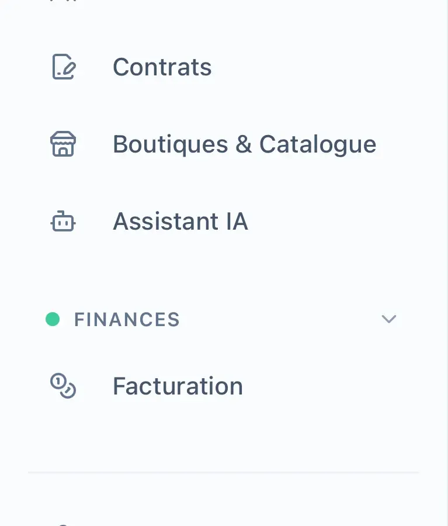Click the green status dot beside FINANCES
This screenshot has width=448, height=526.
[53, 319]
